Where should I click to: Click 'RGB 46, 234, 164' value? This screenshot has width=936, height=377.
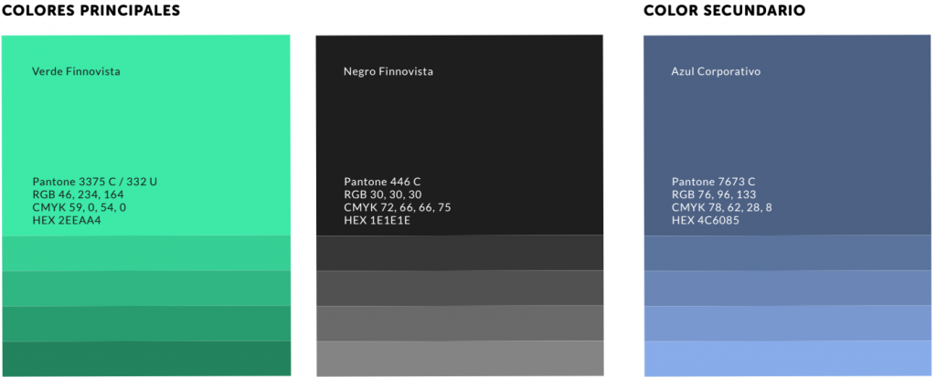tap(79, 194)
